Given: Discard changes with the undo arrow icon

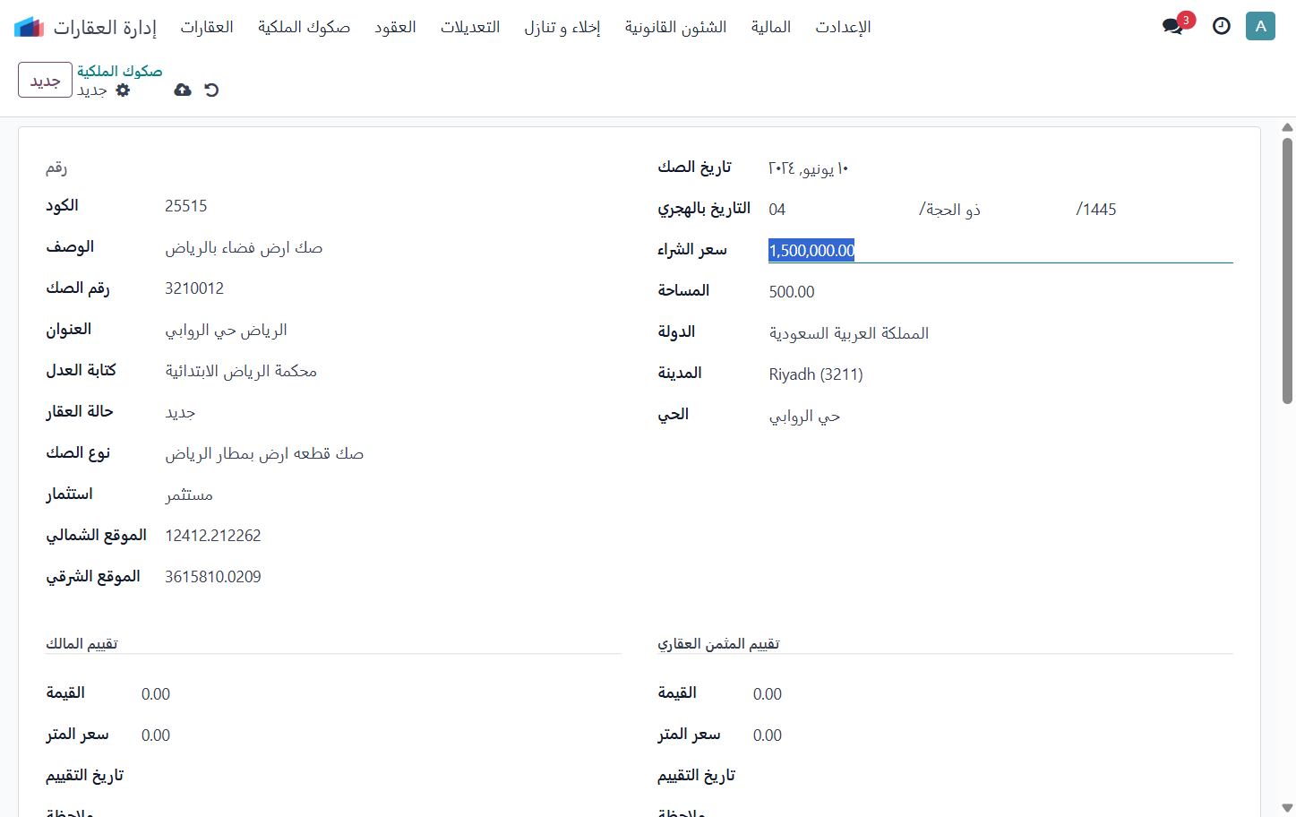Looking at the screenshot, I should coord(211,90).
